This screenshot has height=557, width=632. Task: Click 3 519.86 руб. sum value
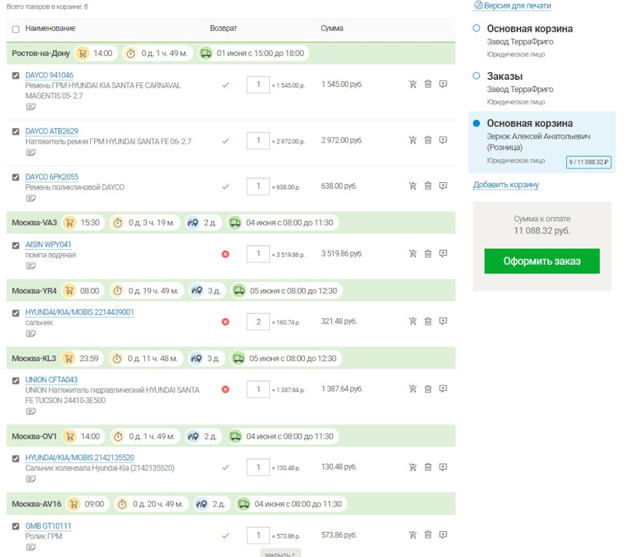click(342, 254)
